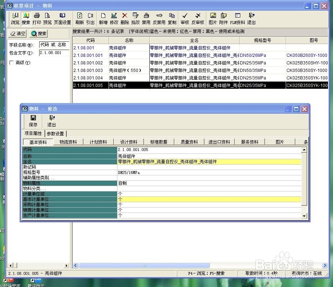Click 退出 exit icon in 物料-修改 dialog
The width and height of the screenshot is (333, 287).
(52, 121)
